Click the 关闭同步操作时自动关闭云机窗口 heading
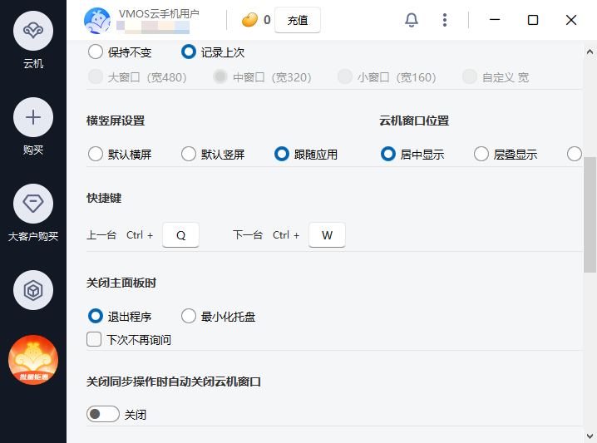This screenshot has height=443, width=597. (174, 381)
